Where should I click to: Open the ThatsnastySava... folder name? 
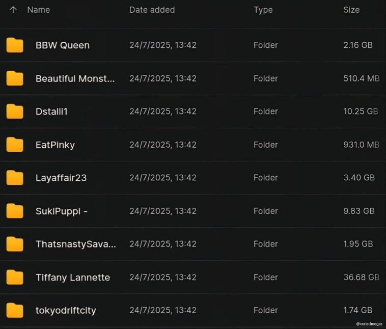pyautogui.click(x=76, y=244)
